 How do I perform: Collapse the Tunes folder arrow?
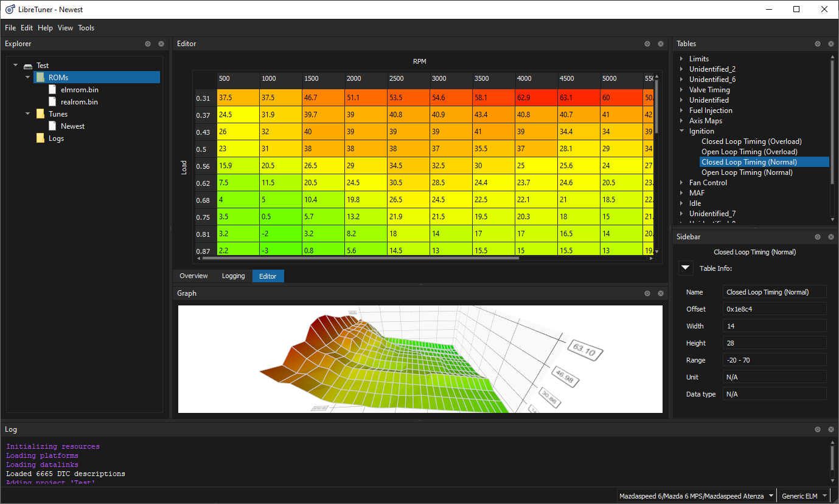[28, 114]
